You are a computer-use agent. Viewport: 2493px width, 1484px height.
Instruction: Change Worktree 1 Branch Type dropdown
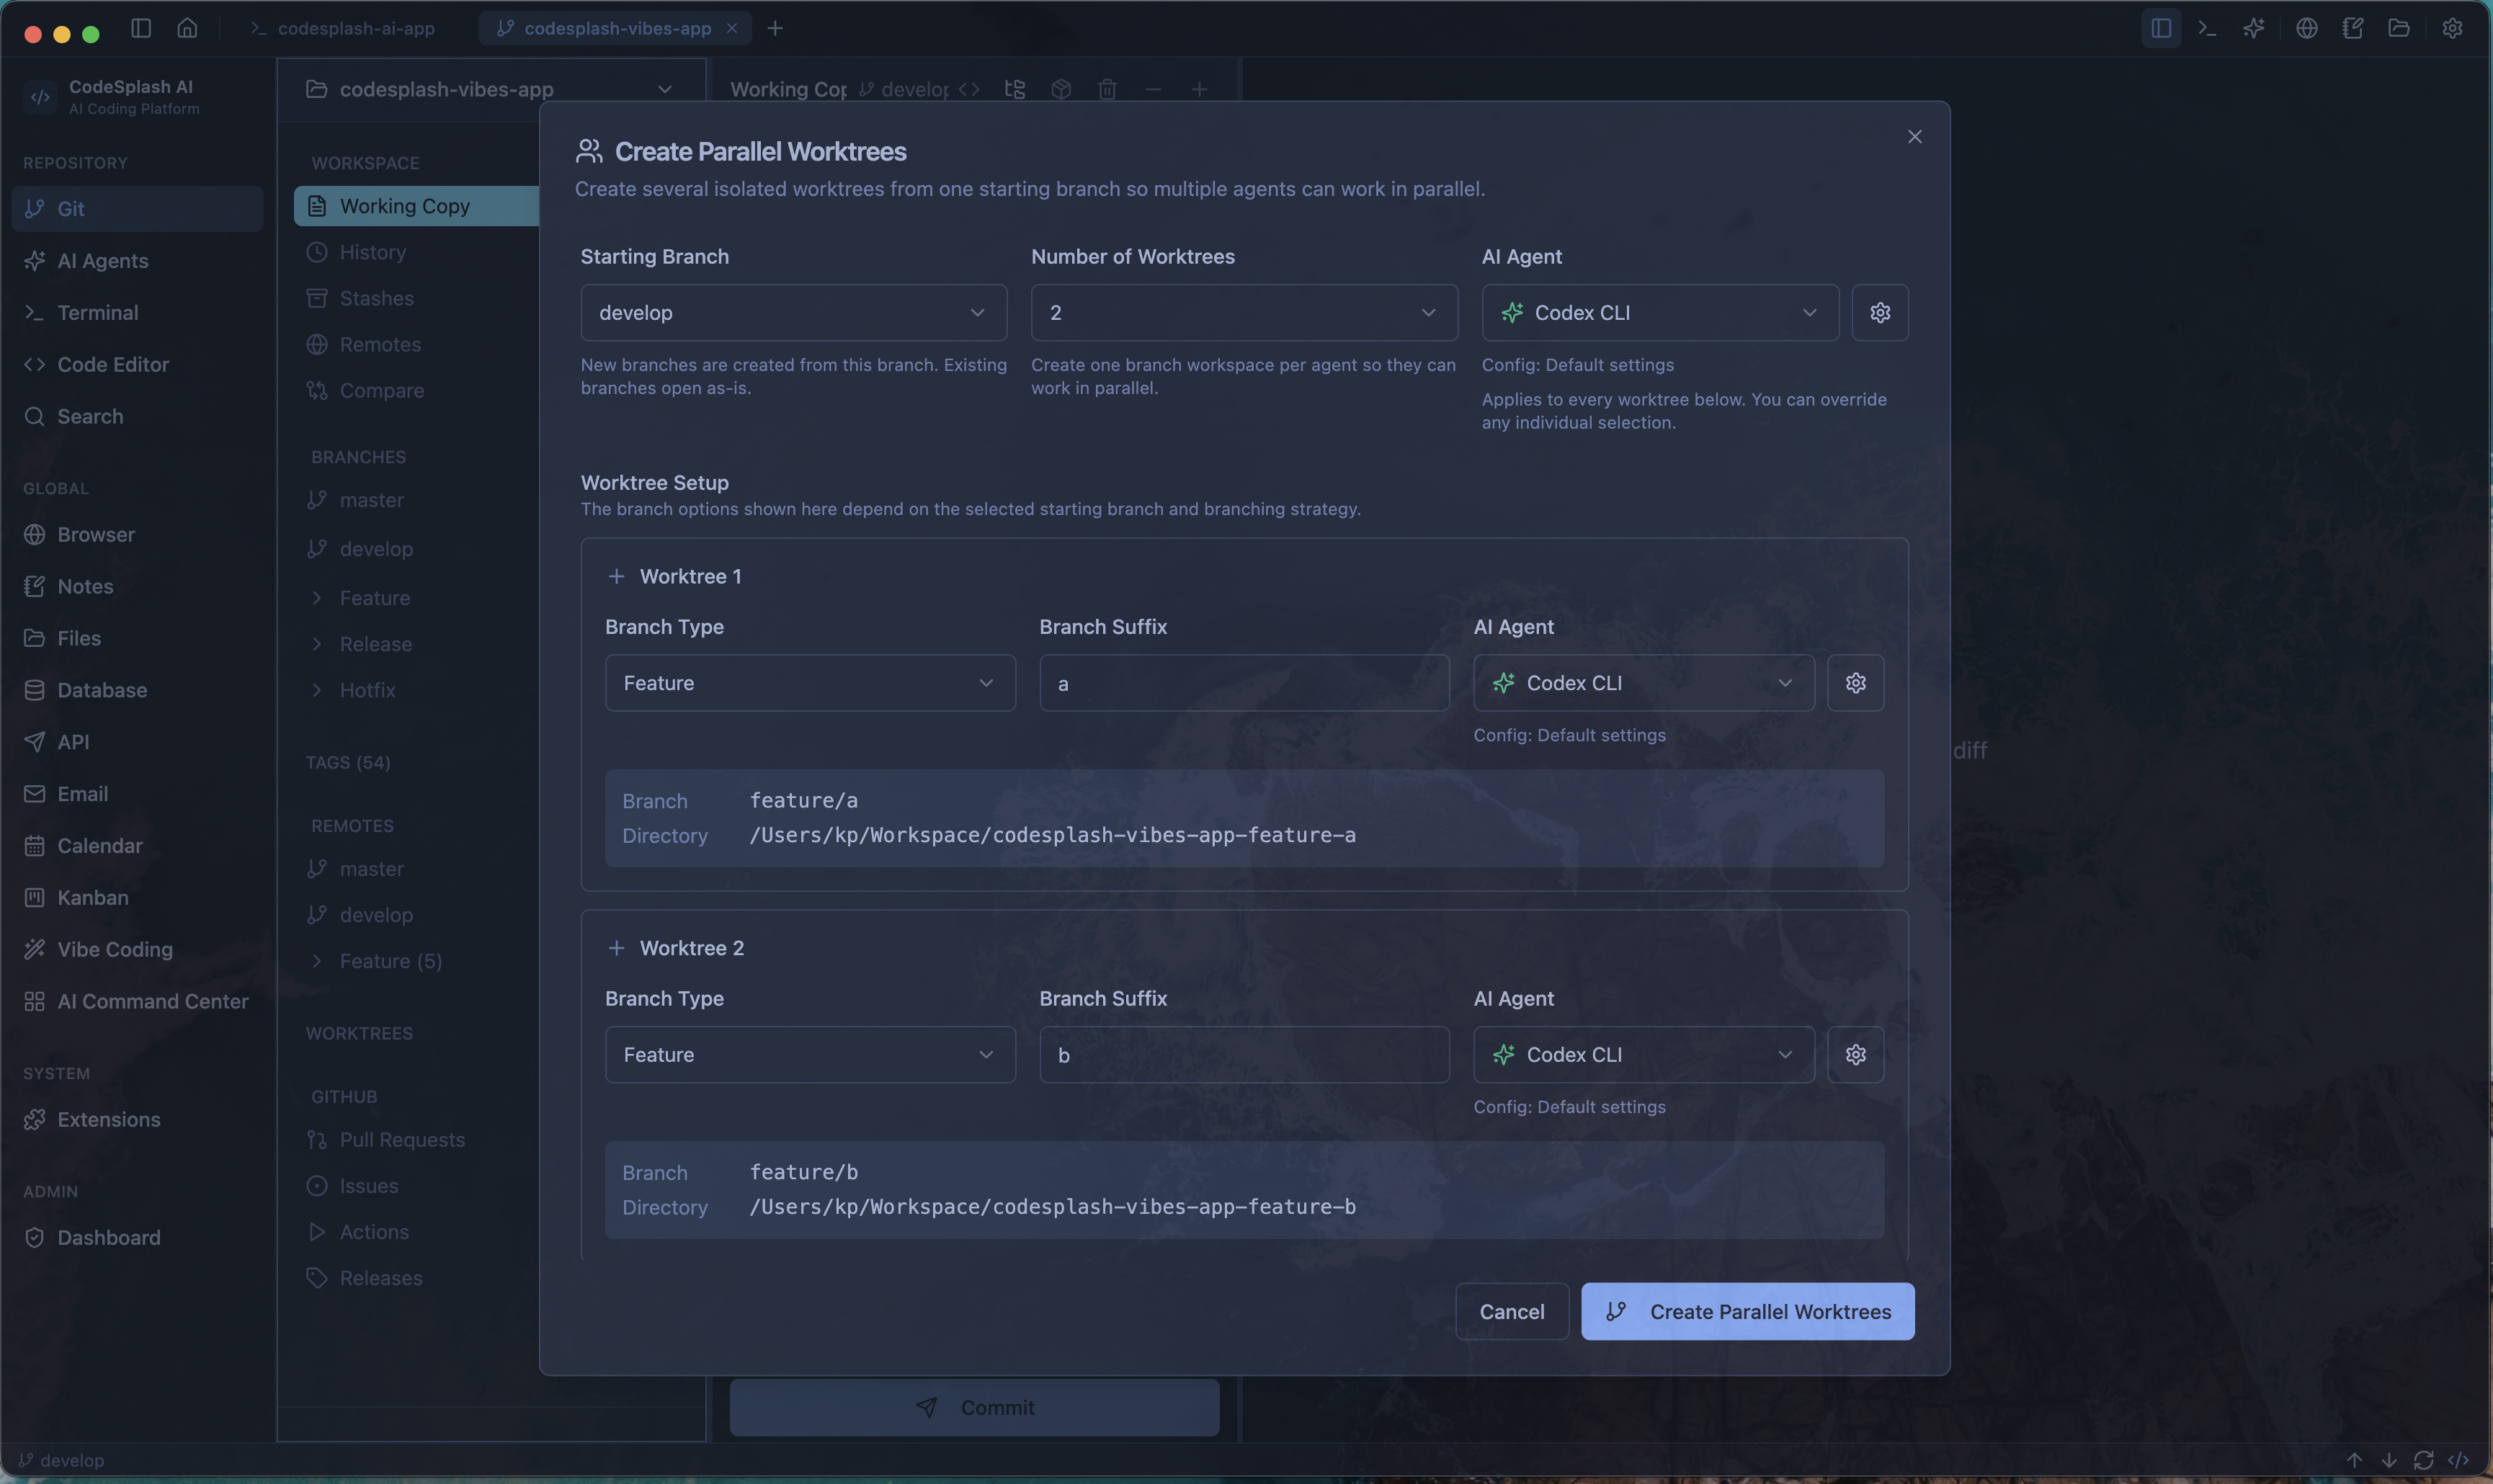(809, 683)
